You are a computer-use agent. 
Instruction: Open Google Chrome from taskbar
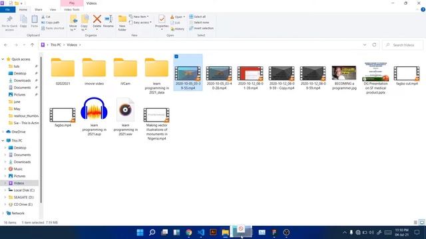tap(189, 232)
